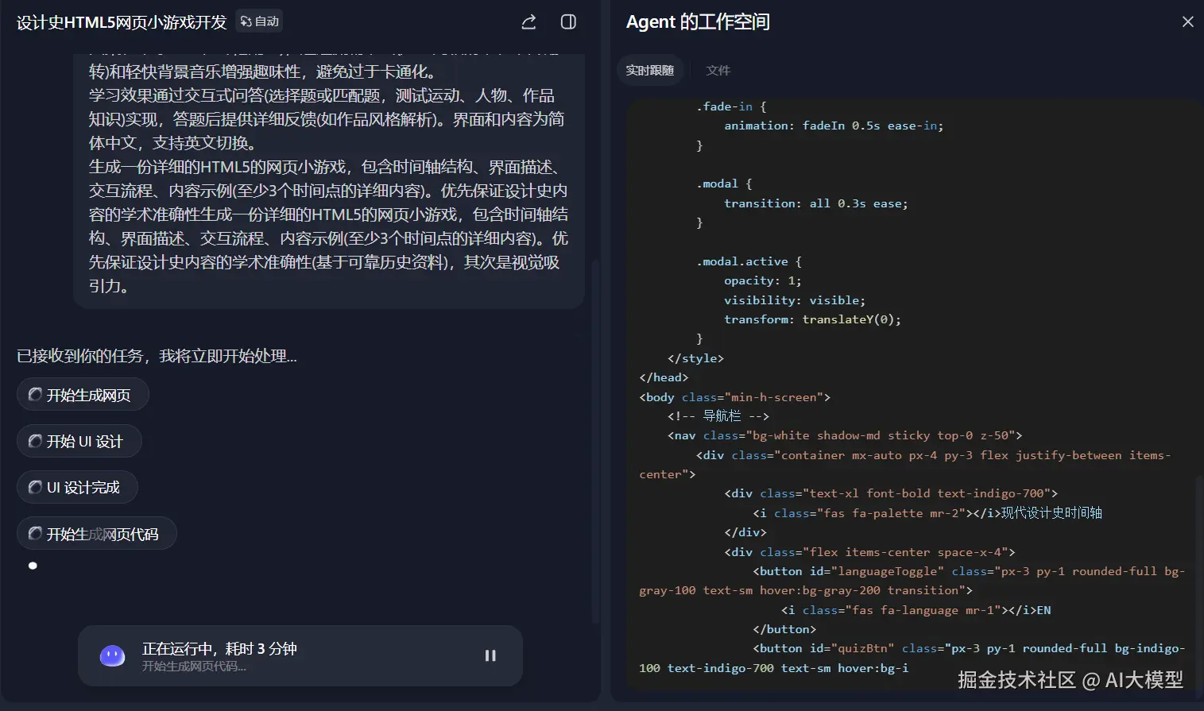
Task: Click the Agent 的工作空间 heading
Action: 698,22
